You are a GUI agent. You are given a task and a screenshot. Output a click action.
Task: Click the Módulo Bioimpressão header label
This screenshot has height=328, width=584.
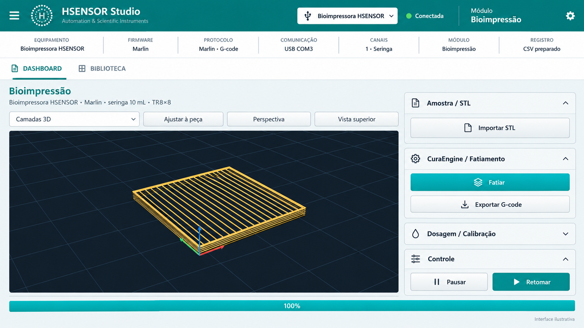pyautogui.click(x=496, y=15)
